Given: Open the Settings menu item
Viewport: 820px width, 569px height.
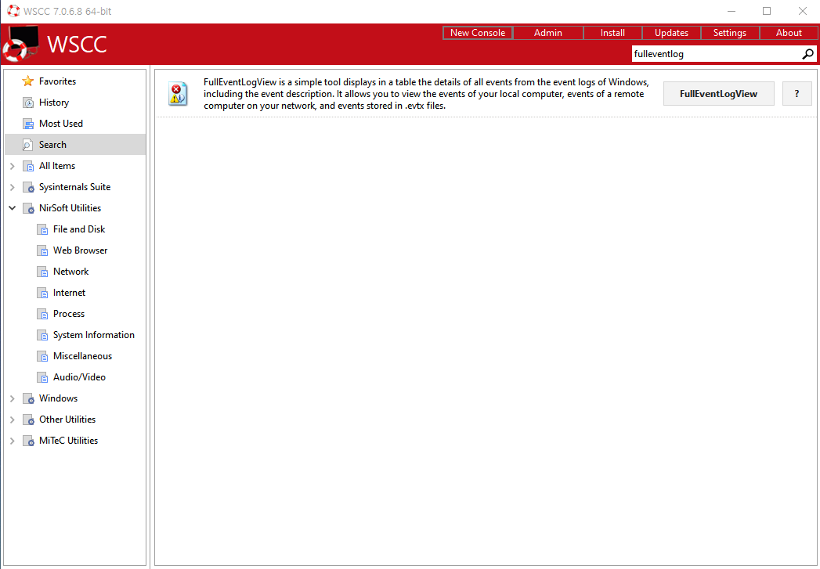Looking at the screenshot, I should click(x=729, y=32).
